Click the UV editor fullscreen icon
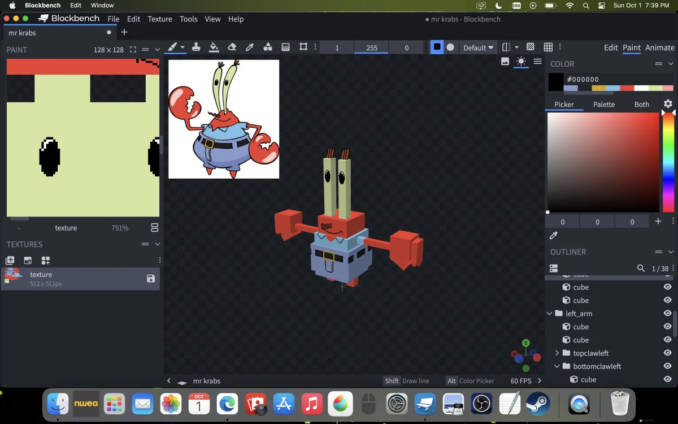678x424 pixels. (133, 50)
